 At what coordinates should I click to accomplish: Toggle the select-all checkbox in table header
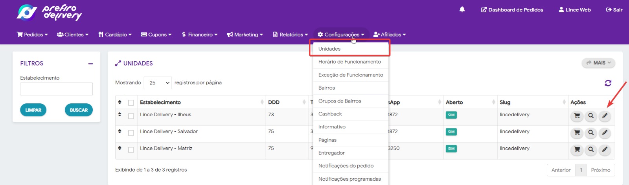[x=131, y=103]
